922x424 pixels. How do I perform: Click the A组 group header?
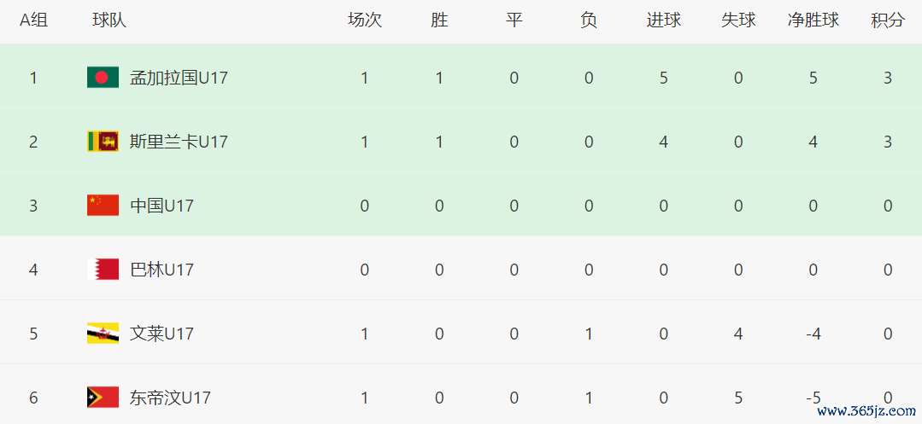(34, 20)
